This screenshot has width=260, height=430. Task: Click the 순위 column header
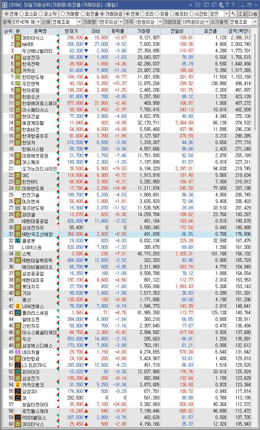pyautogui.click(x=8, y=31)
